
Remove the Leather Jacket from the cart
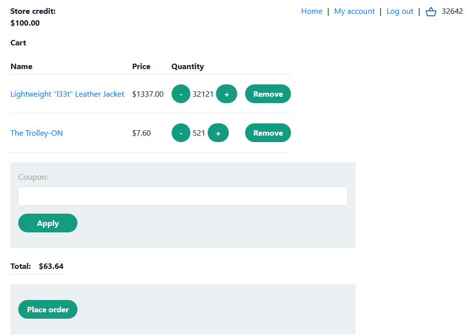[268, 94]
